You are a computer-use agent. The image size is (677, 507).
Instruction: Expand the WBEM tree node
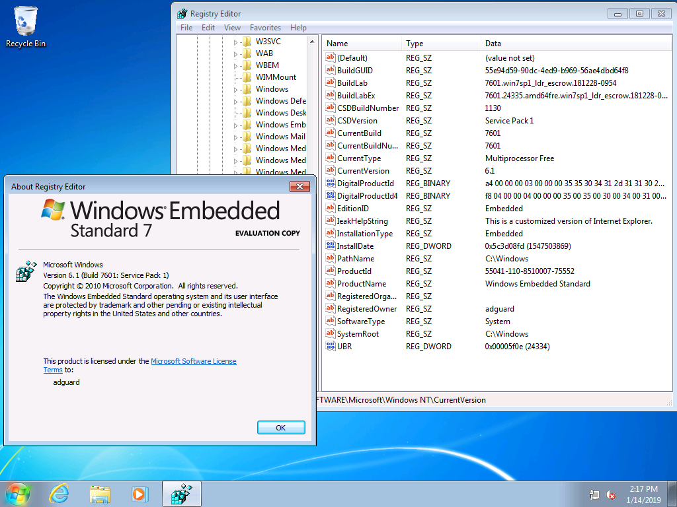coord(236,66)
